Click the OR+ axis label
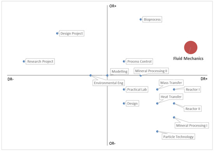The width and height of the screenshot is (214, 151). pos(113,6)
